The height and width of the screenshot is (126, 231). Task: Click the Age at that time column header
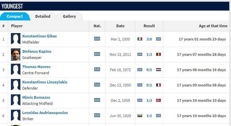(213, 26)
